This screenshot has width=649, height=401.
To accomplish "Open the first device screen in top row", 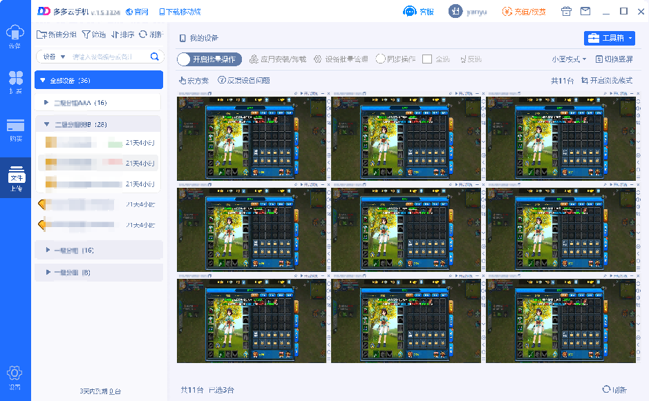I will 252,139.
